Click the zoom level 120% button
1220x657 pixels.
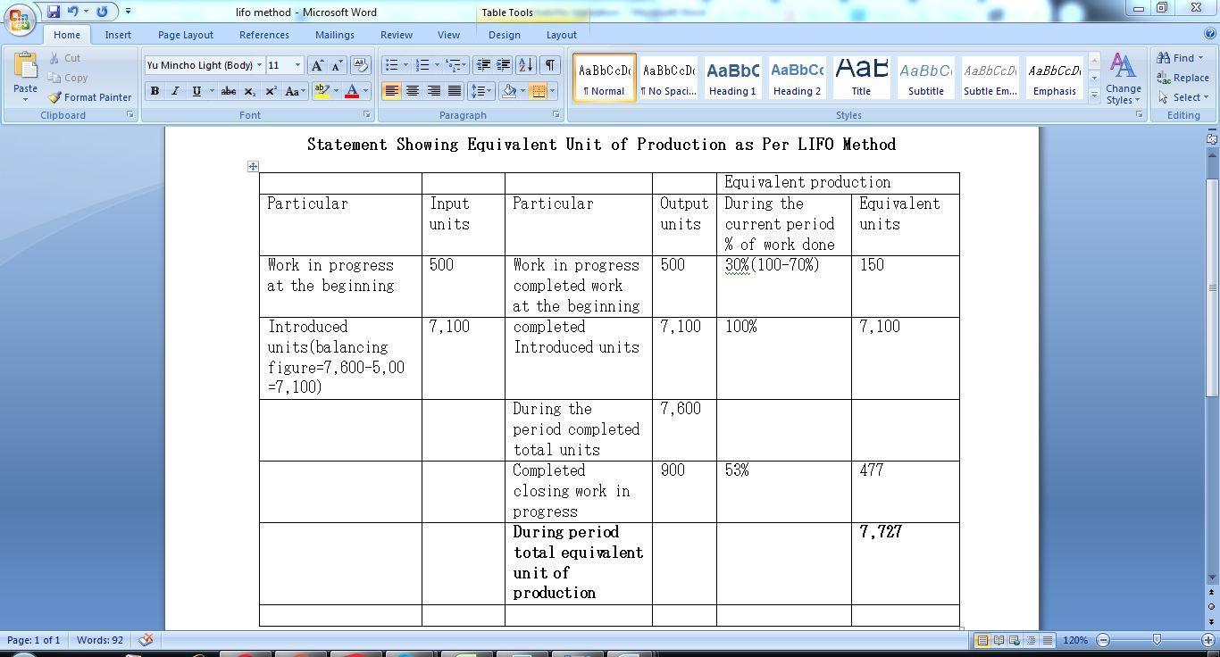(1075, 640)
